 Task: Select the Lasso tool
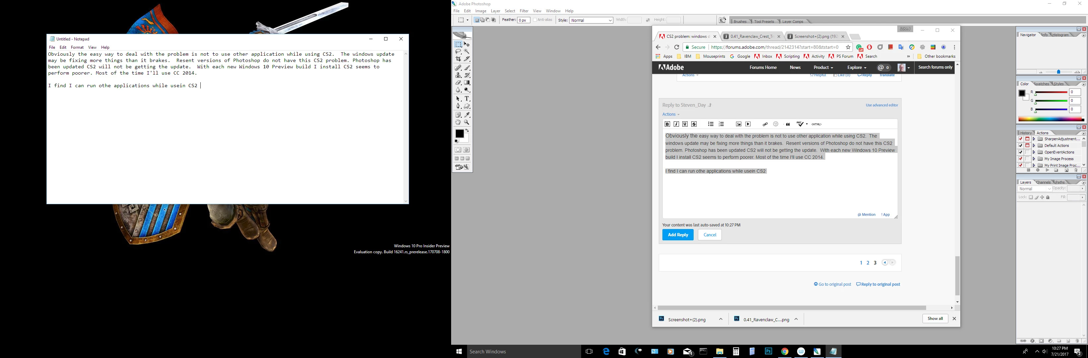click(458, 51)
